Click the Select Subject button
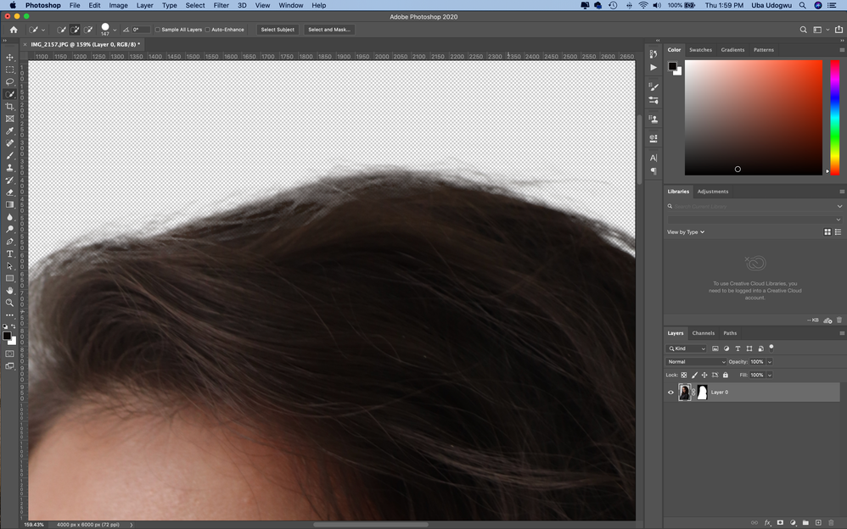 [x=278, y=30]
